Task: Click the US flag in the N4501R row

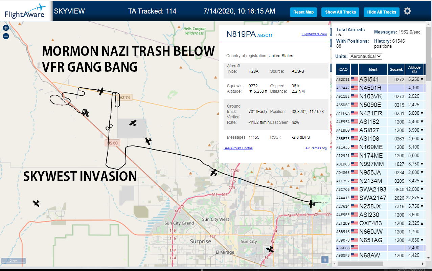Action: click(355, 88)
